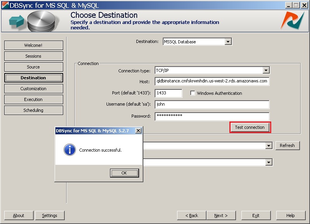
Task: Click the Test connection button
Action: (x=250, y=127)
